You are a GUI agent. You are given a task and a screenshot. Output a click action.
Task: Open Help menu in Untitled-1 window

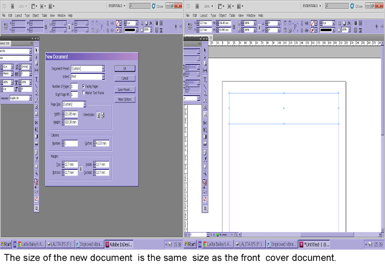(260, 16)
